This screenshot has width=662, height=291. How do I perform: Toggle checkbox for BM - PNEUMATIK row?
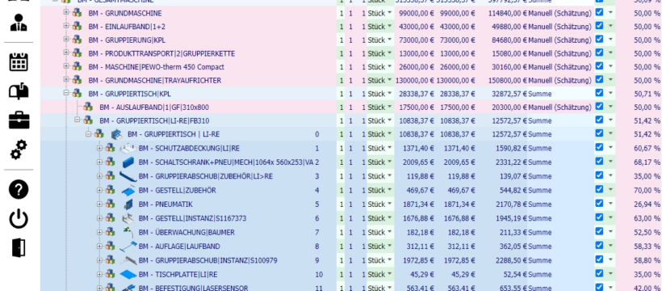(x=599, y=204)
